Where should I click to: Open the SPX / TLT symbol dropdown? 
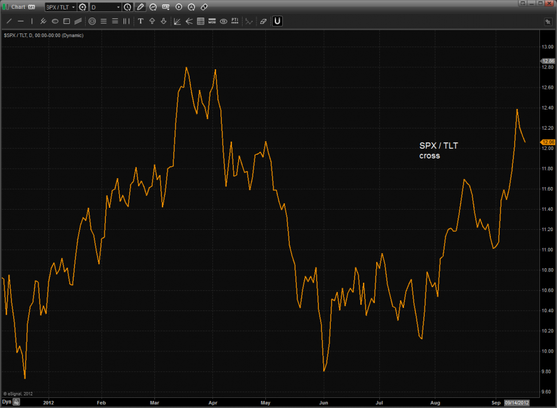[x=60, y=7]
